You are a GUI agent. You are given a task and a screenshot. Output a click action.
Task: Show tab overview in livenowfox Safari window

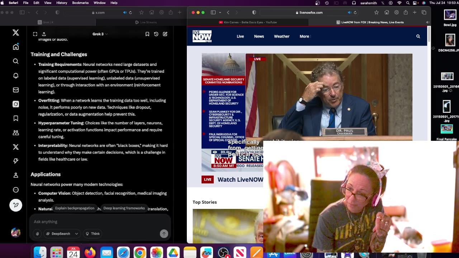point(424,13)
